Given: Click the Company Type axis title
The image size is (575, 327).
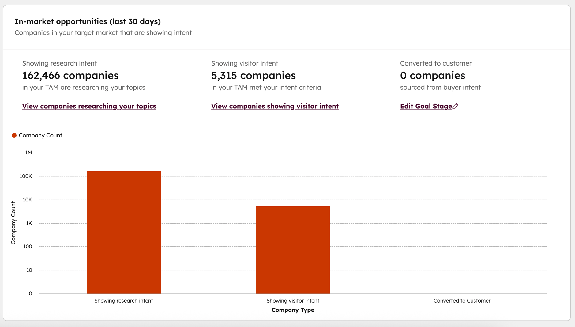Looking at the screenshot, I should pos(293,310).
